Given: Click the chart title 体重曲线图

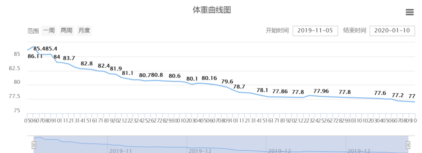Looking at the screenshot, I should (212, 10).
